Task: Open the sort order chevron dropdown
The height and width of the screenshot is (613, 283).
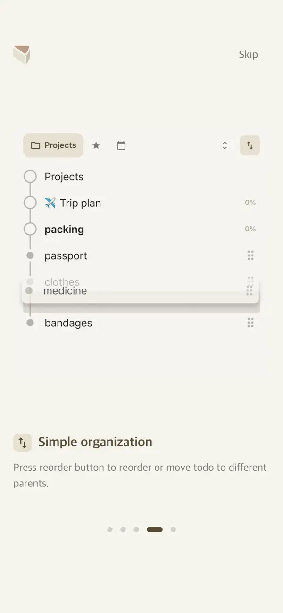Action: (225, 145)
